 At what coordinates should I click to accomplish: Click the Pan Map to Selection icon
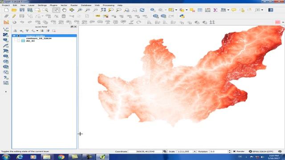click(72, 10)
